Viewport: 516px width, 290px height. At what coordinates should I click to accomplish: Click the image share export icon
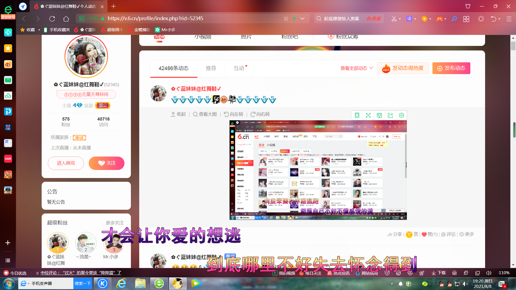(x=390, y=115)
